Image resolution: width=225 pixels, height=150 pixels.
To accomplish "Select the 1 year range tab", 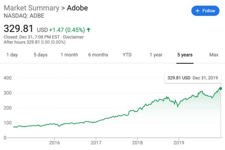I will [x=156, y=55].
